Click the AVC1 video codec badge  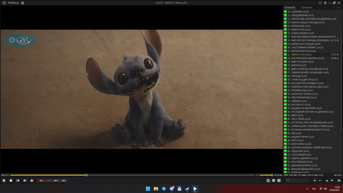[56, 181]
